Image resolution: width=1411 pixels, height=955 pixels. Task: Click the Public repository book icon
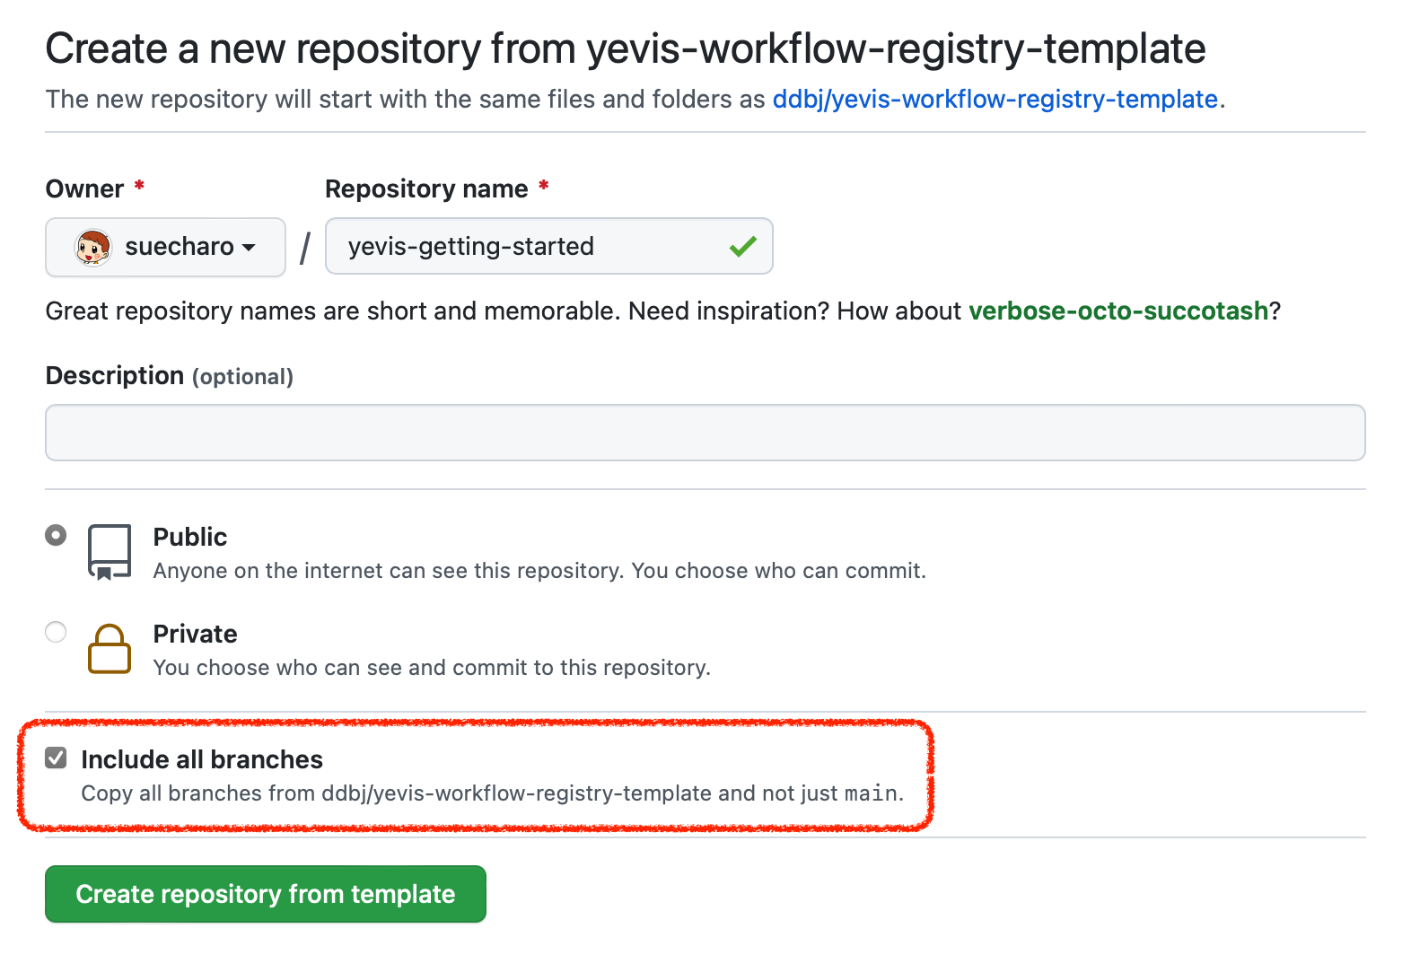[110, 553]
